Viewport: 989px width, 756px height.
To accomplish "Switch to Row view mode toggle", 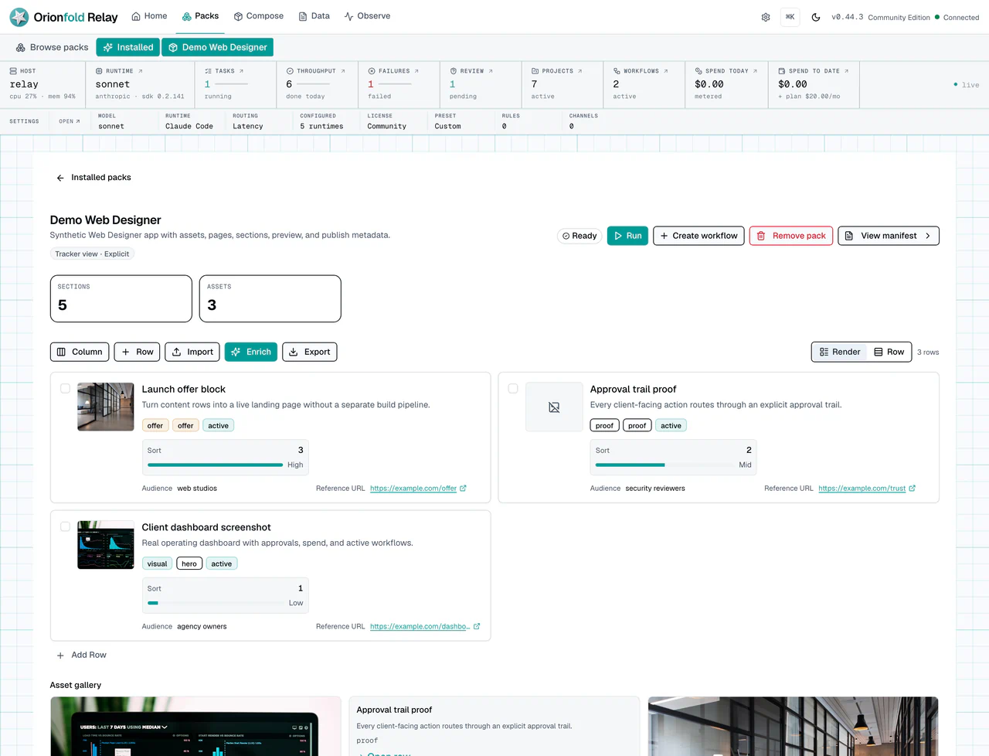I will pos(889,352).
